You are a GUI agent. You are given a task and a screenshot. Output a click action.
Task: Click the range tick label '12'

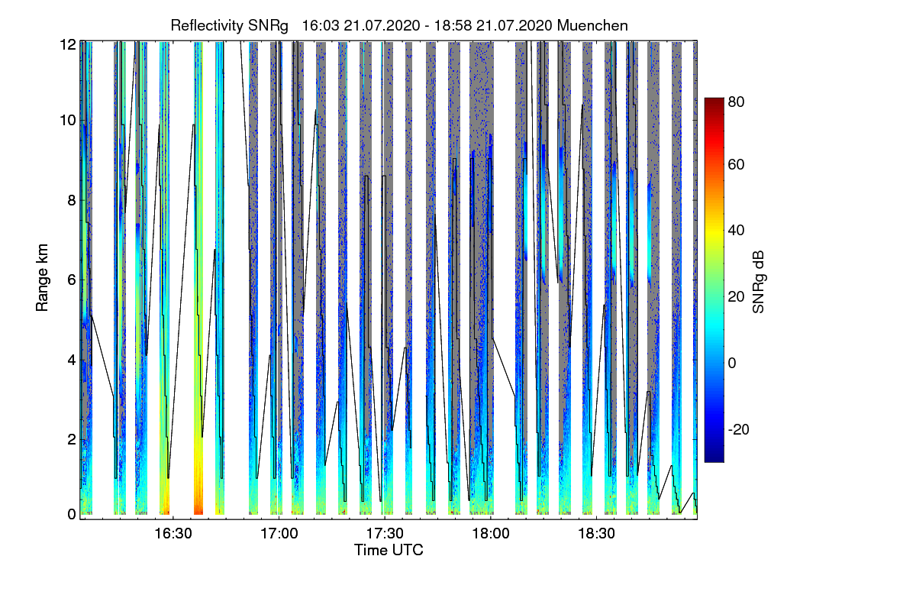click(68, 44)
